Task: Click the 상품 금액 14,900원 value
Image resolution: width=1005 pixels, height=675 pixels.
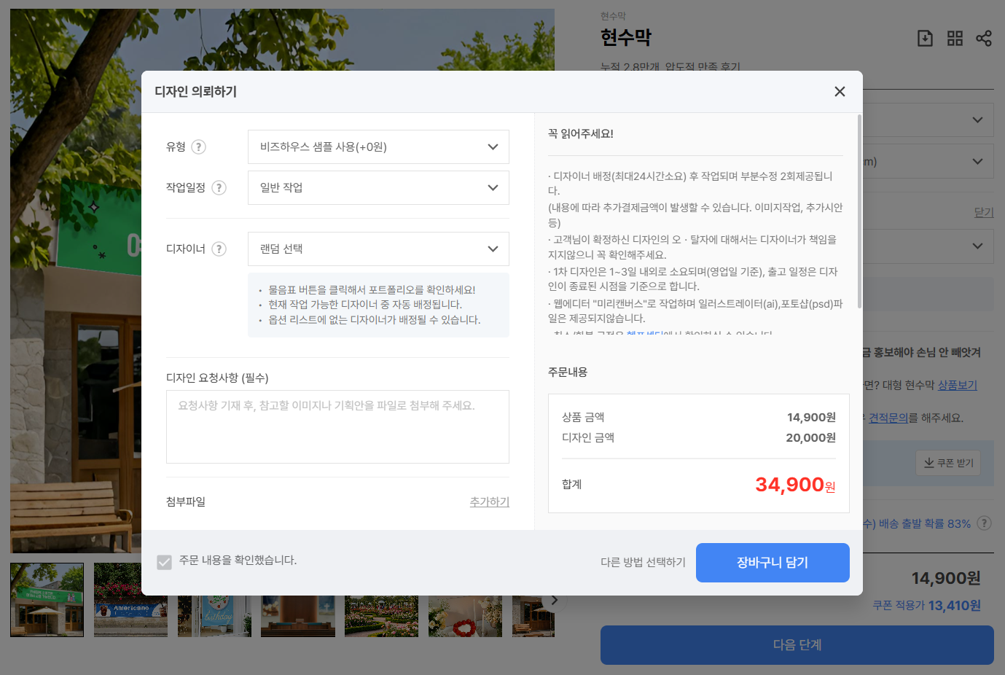Action: pyautogui.click(x=811, y=417)
